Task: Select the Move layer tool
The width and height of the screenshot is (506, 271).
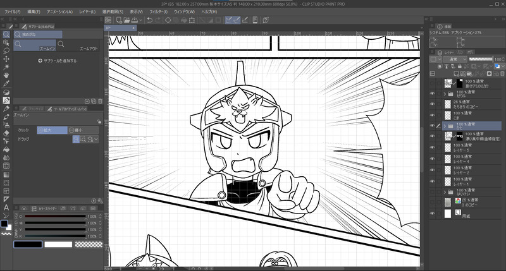Action: (x=6, y=59)
